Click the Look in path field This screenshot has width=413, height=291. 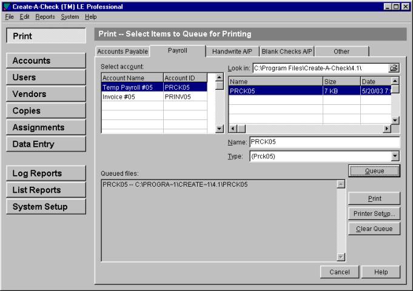pos(321,69)
